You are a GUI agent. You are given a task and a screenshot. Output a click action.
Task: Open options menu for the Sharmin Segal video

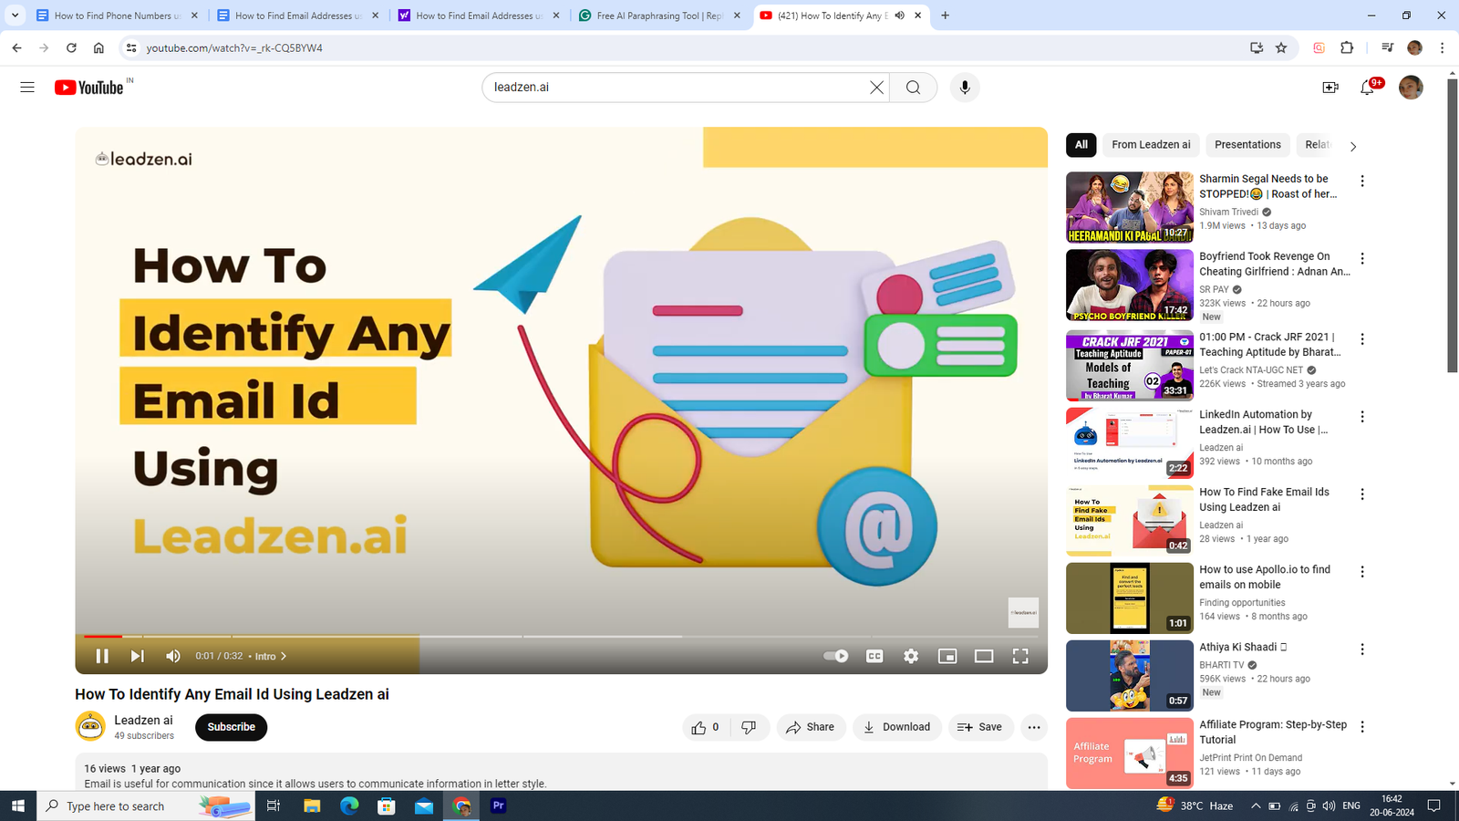pos(1362,181)
